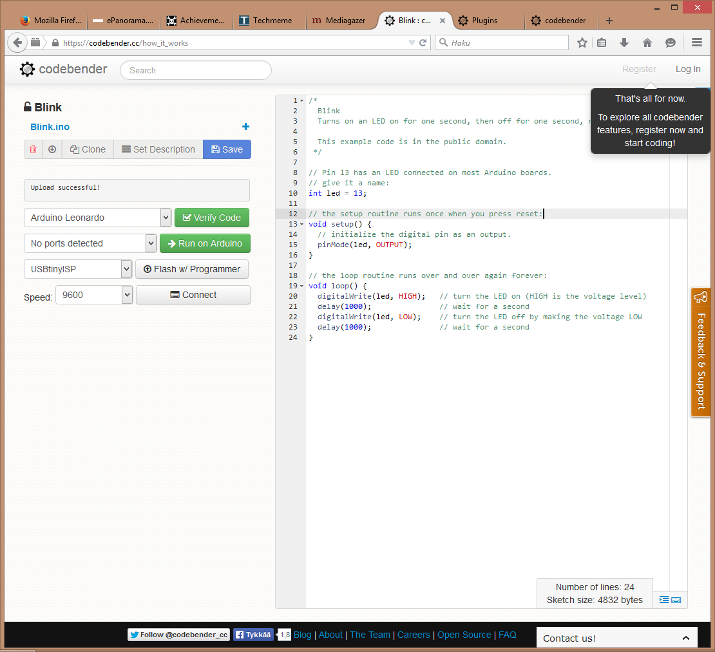Viewport: 715px width, 652px height.
Task: Click the Facebook Tykkää like button
Action: (x=254, y=635)
